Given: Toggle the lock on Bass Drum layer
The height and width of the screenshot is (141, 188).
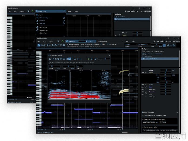Looking at the screenshot, I should coord(146,90).
